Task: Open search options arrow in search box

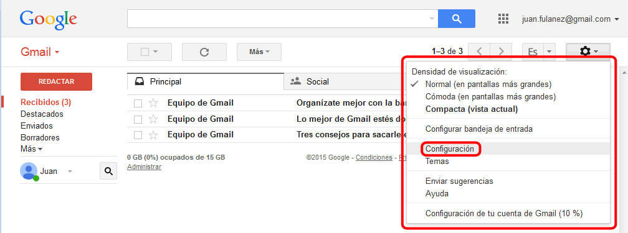Action: (432, 19)
